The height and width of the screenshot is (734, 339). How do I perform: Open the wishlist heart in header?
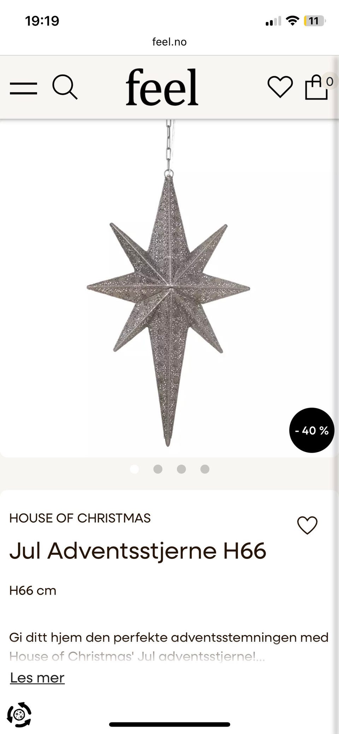coord(280,87)
